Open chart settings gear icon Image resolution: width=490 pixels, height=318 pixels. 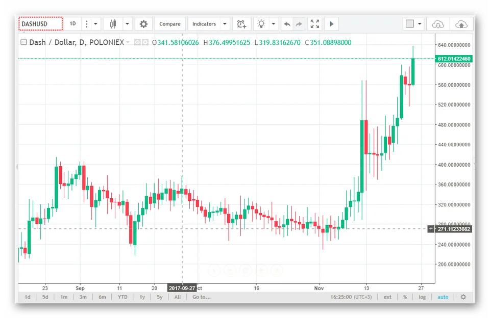pyautogui.click(x=143, y=24)
